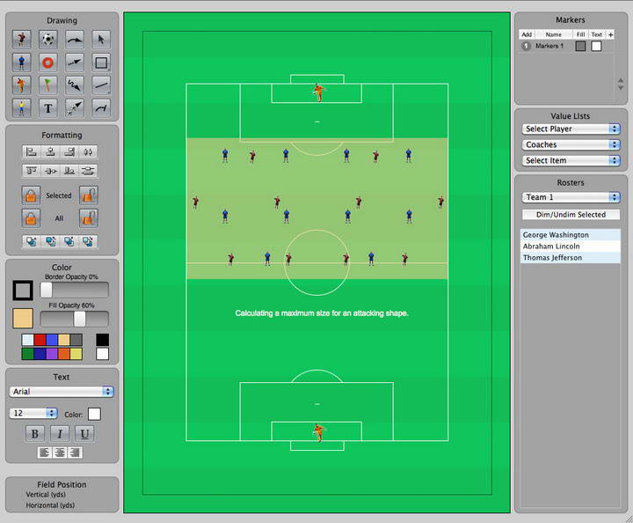Open the Coaches value list dropdown

tap(571, 144)
